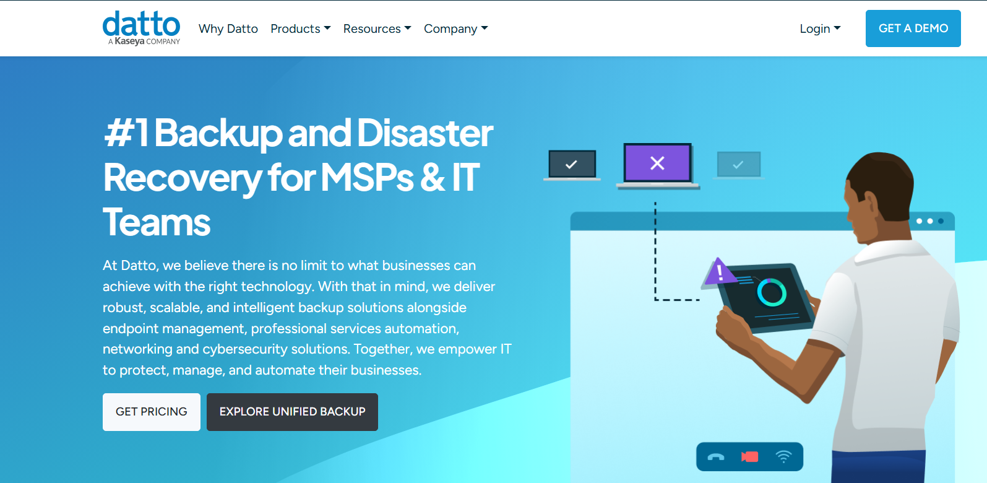Click the phone hang-up icon
Viewport: 987px width, 483px height.
(716, 457)
